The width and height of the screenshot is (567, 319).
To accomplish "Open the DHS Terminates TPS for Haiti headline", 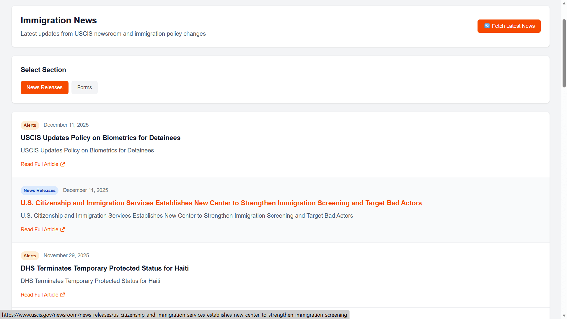I will click(x=105, y=268).
